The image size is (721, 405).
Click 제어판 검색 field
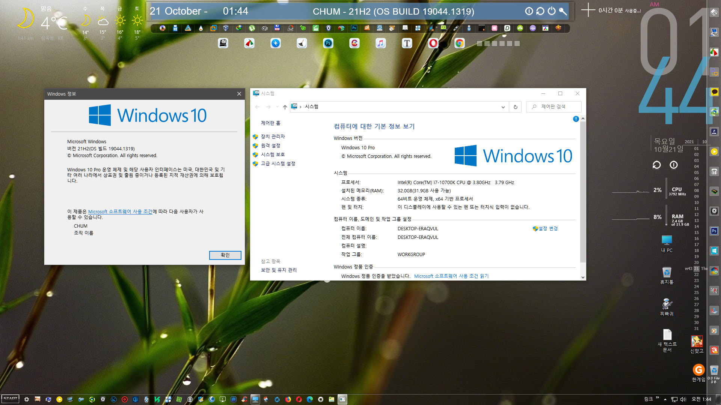pos(554,107)
